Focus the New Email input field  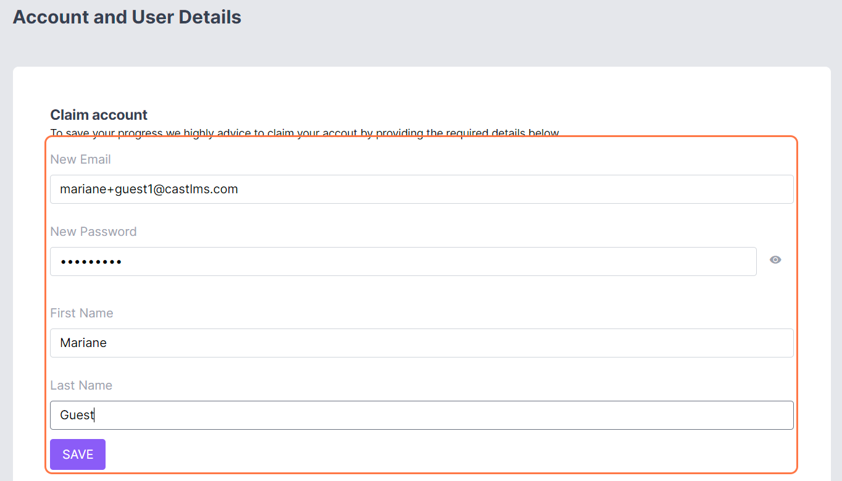pos(422,189)
